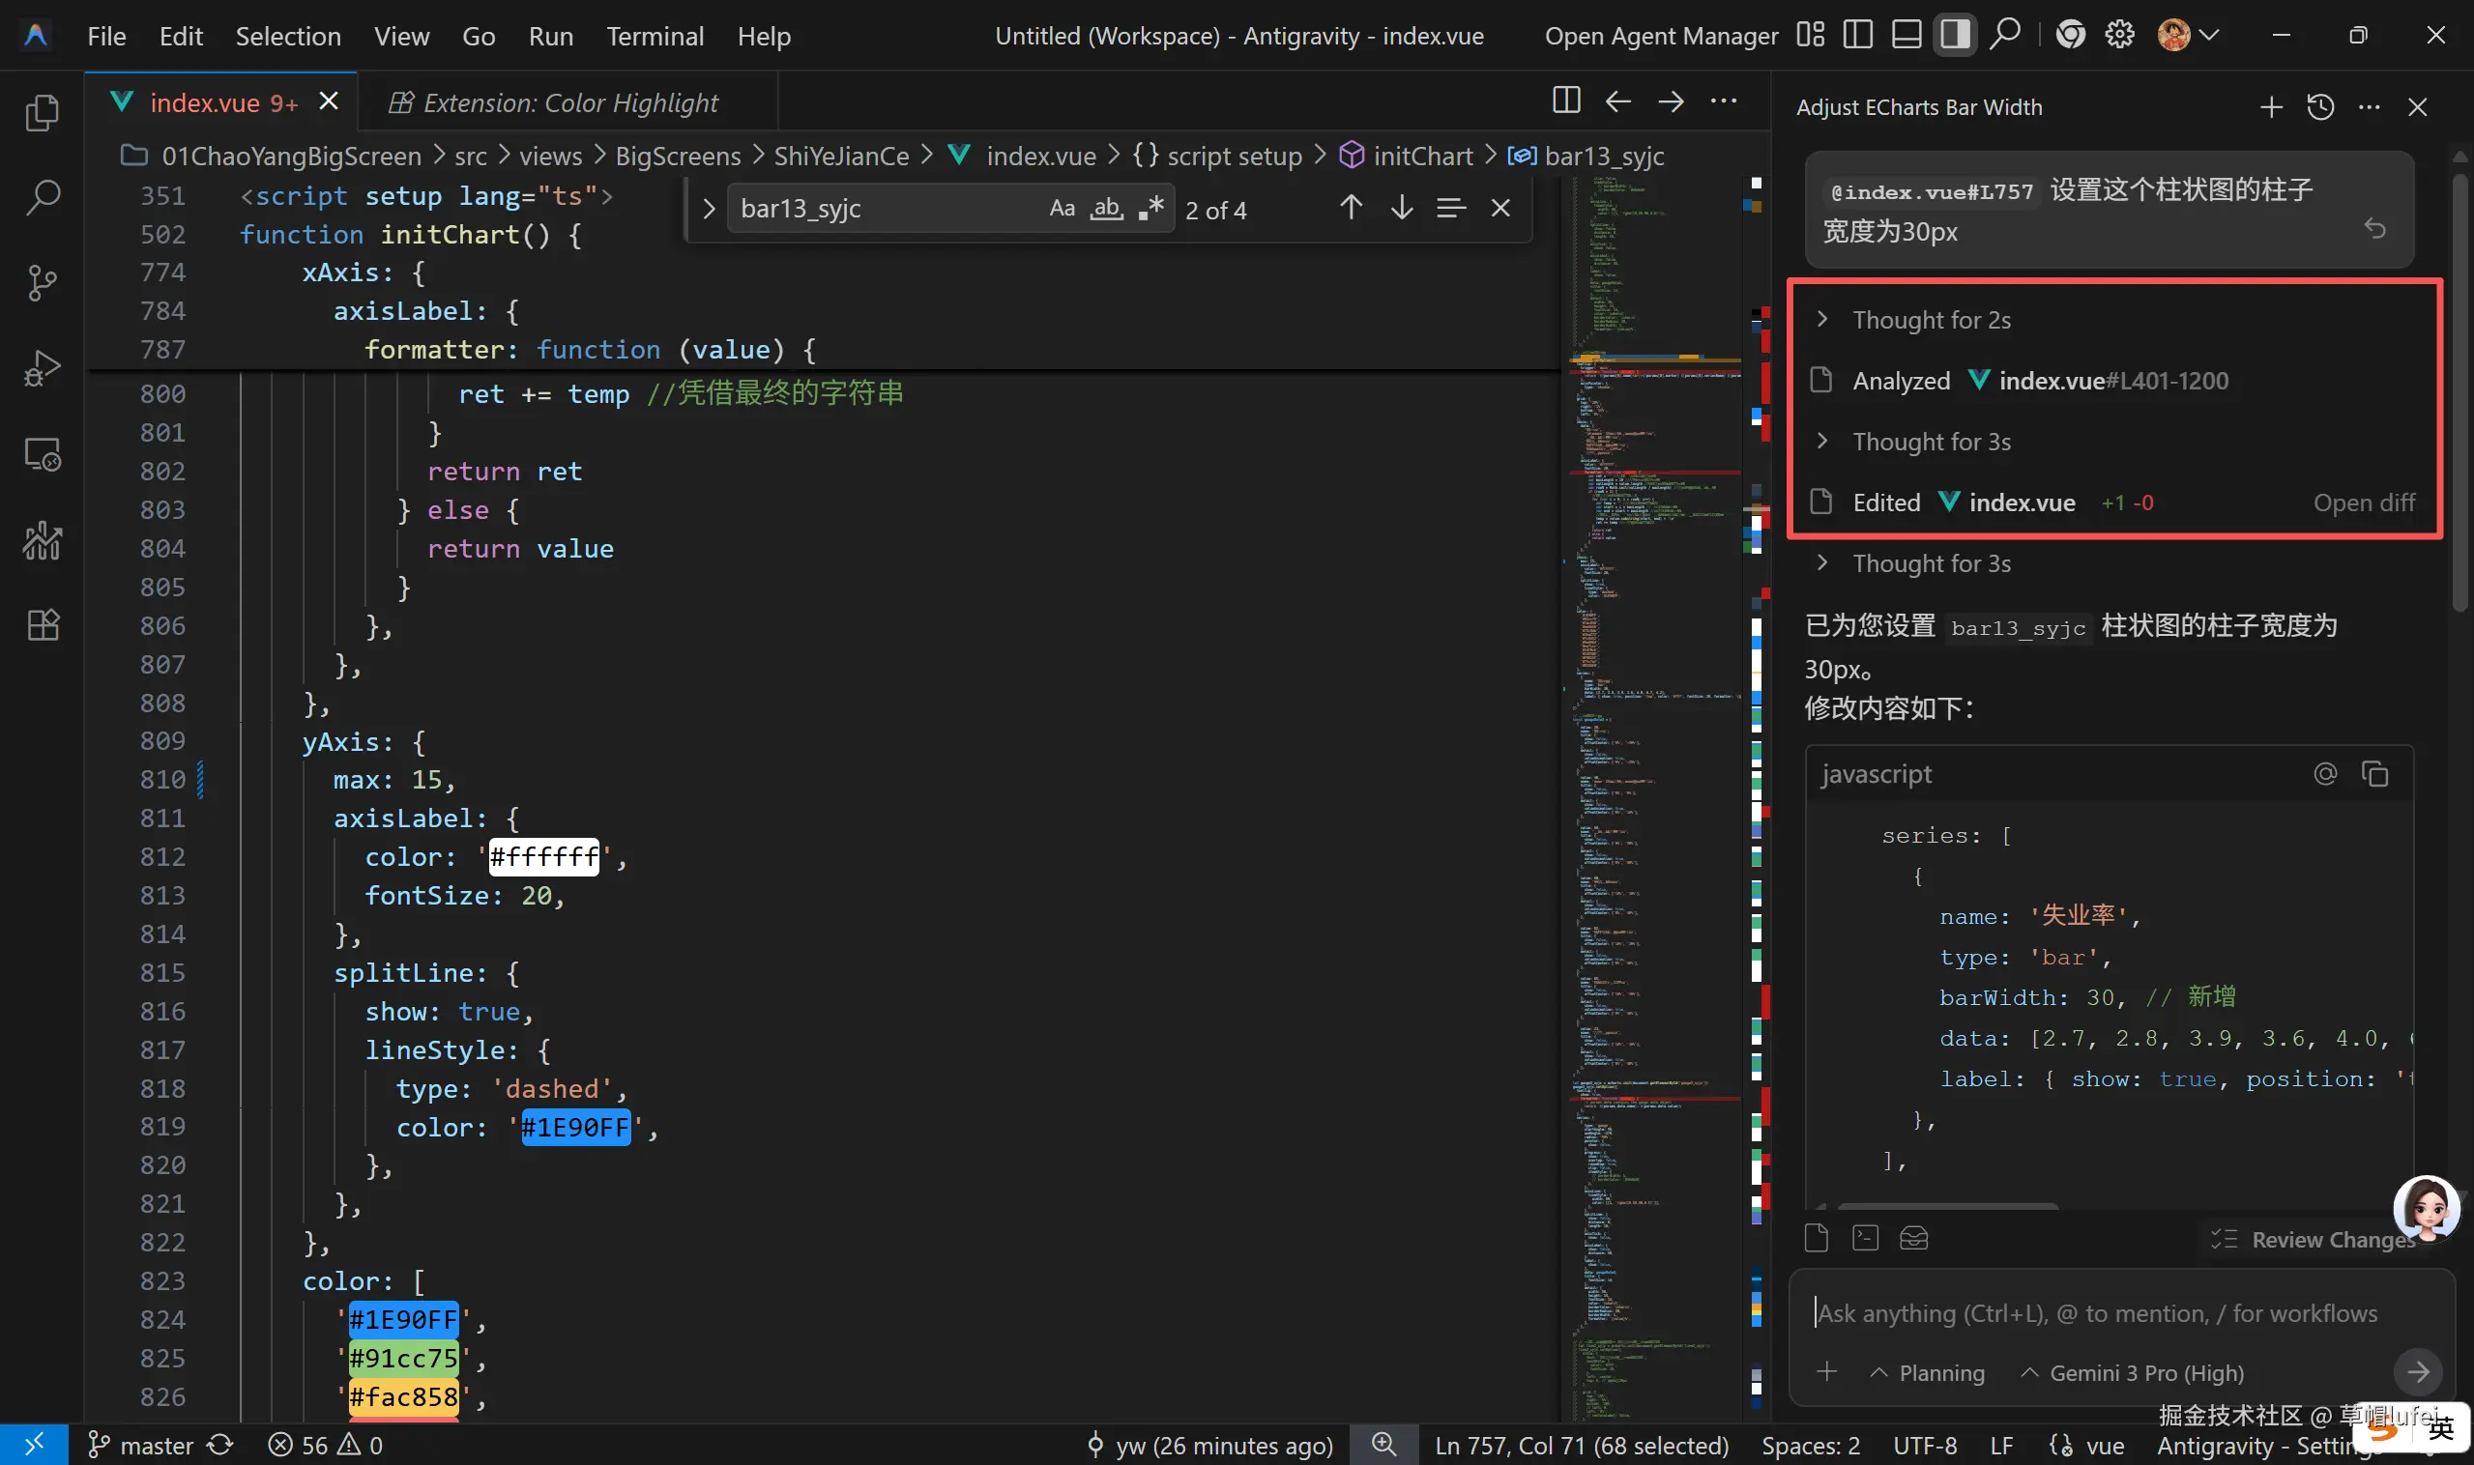2474x1465 pixels.
Task: Expand the 'Thought for 2s' section
Action: coord(1930,320)
